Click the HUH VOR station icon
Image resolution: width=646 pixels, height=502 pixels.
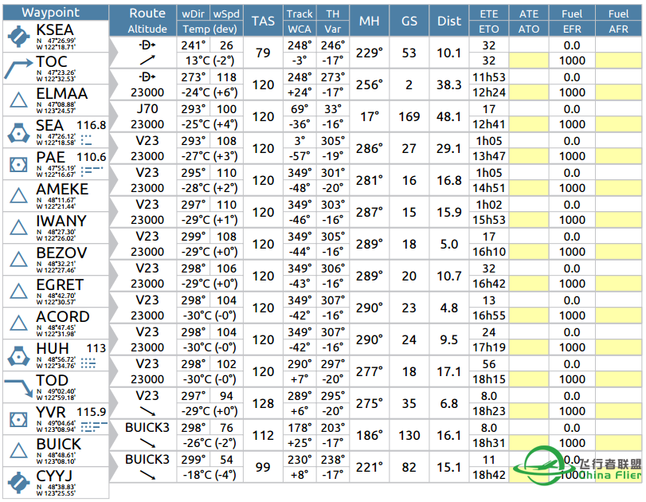coord(17,355)
